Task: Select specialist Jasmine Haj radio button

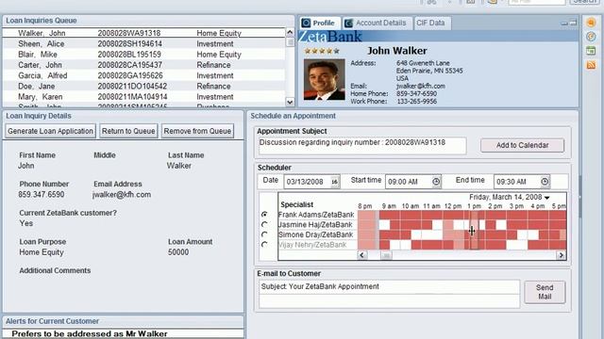Action: (x=264, y=224)
